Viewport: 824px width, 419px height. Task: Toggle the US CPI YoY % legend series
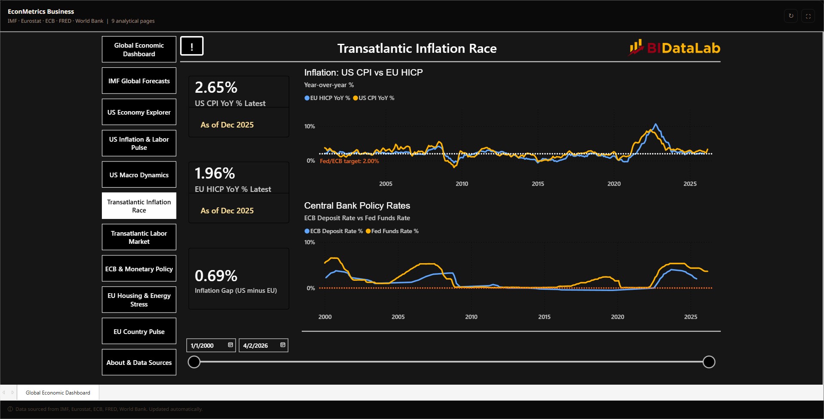point(374,98)
